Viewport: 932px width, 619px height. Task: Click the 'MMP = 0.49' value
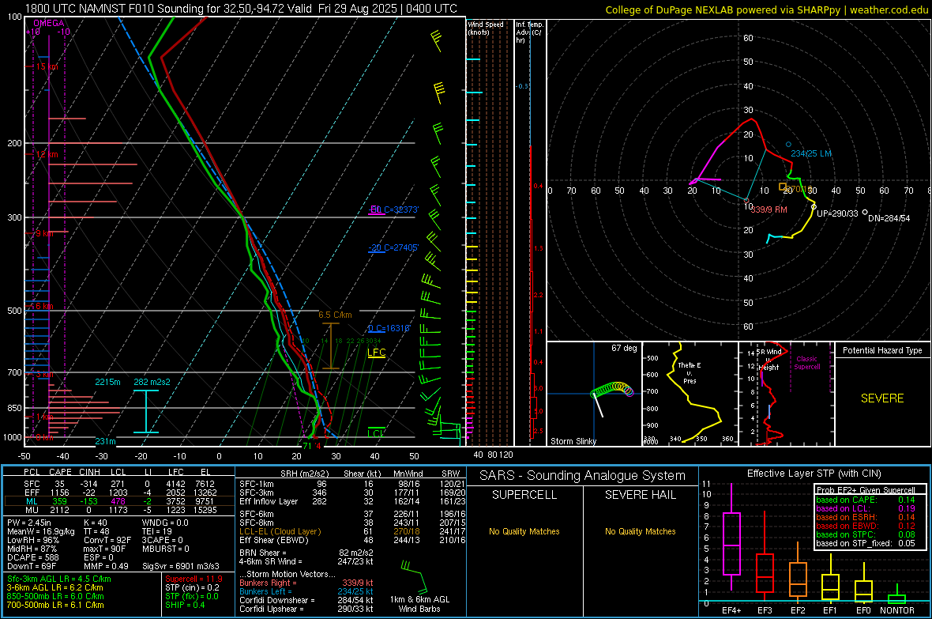point(107,567)
